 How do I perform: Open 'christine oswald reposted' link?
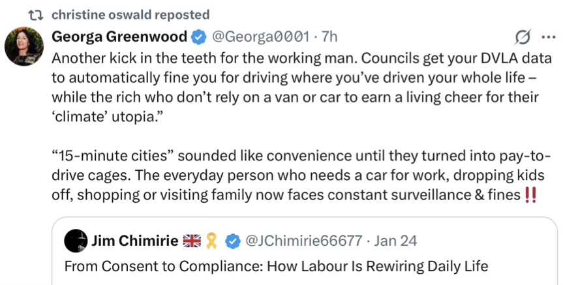pyautogui.click(x=130, y=14)
